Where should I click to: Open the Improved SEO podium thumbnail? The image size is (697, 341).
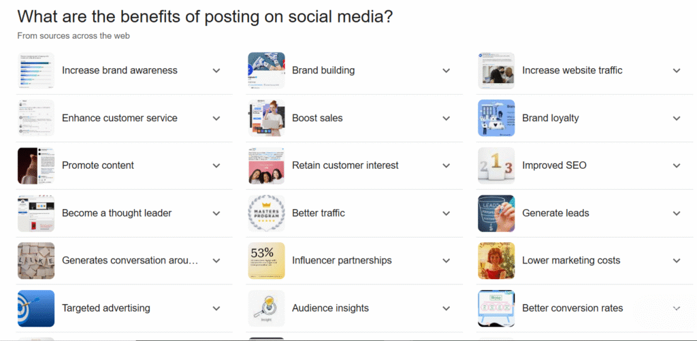coord(496,166)
